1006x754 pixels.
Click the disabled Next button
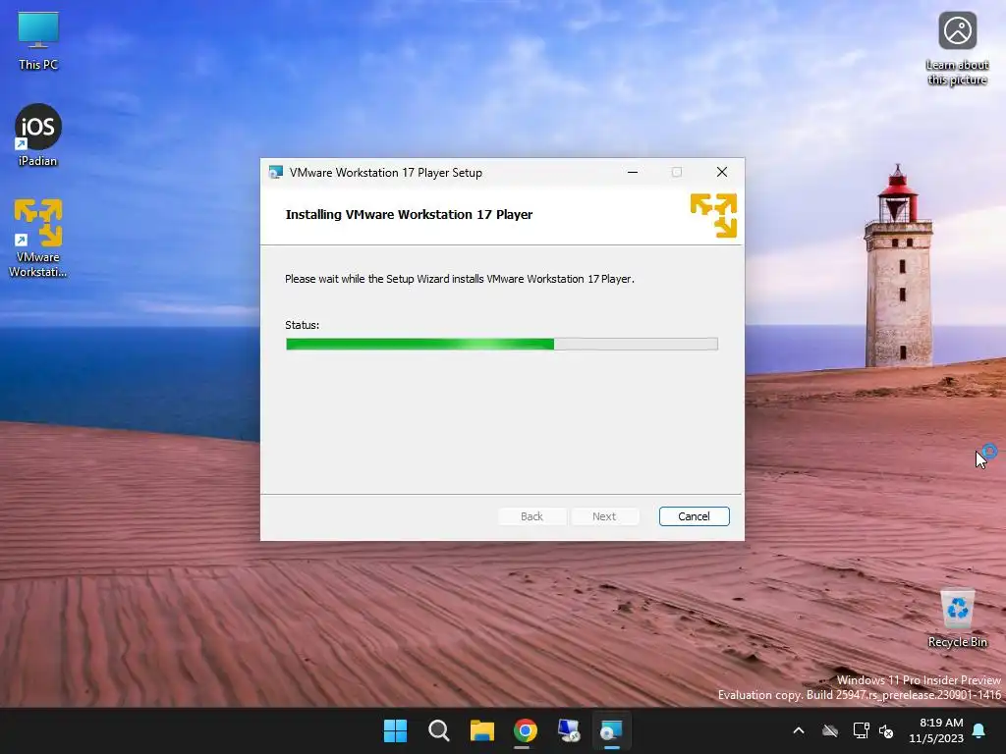tap(604, 516)
